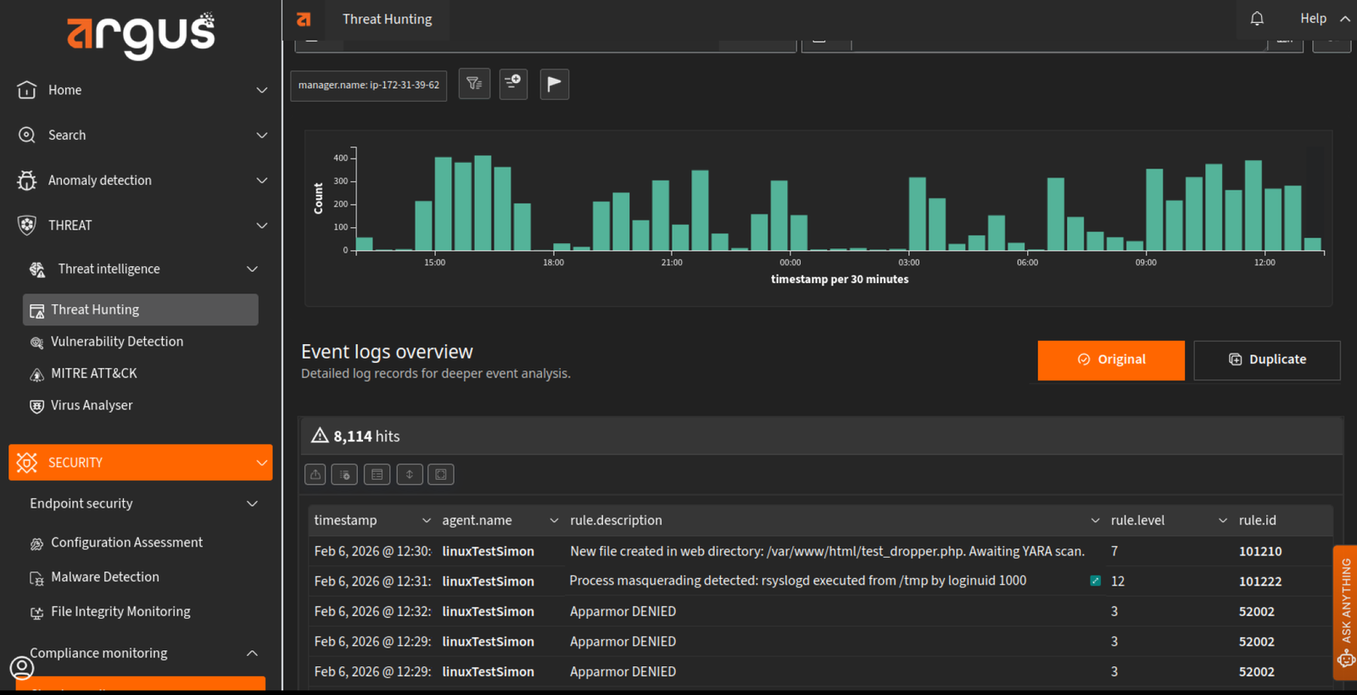Expand the Home menu chevron
This screenshot has height=695, width=1357.
point(262,90)
